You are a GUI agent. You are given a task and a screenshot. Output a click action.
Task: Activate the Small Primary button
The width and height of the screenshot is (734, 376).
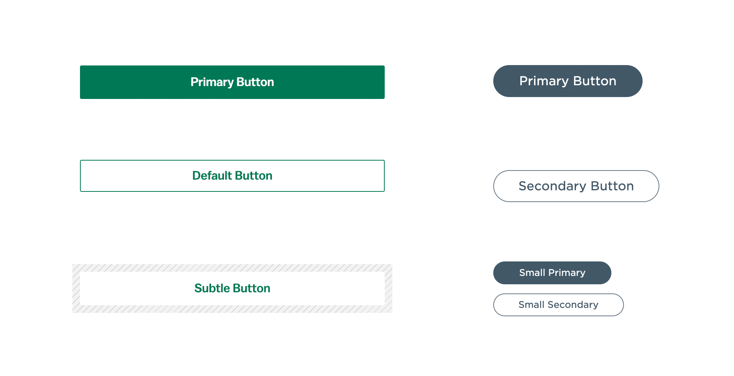tap(552, 273)
